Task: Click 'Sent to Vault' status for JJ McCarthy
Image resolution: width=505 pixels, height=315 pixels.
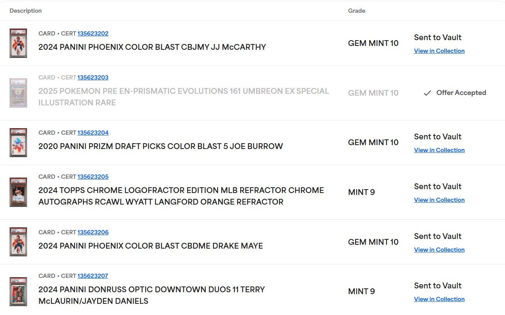Action: (438, 37)
